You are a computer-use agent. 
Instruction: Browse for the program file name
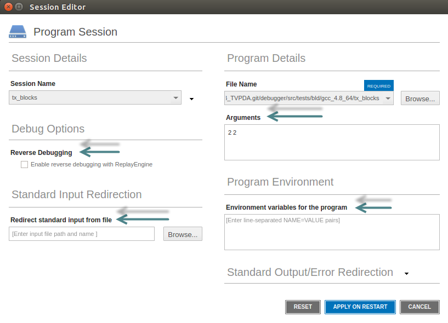(420, 99)
